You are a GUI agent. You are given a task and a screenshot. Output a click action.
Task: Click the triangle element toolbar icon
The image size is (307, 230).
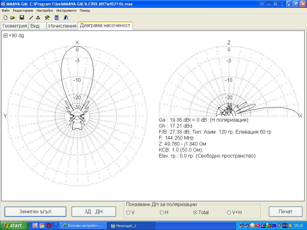click(x=38, y=18)
